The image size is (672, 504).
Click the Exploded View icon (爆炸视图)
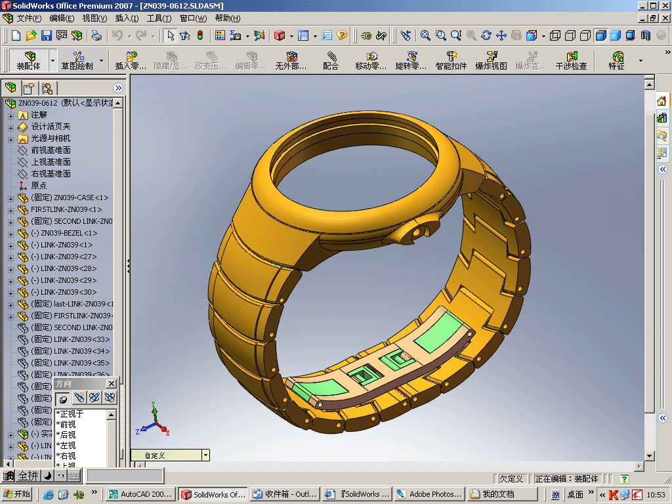tap(491, 60)
